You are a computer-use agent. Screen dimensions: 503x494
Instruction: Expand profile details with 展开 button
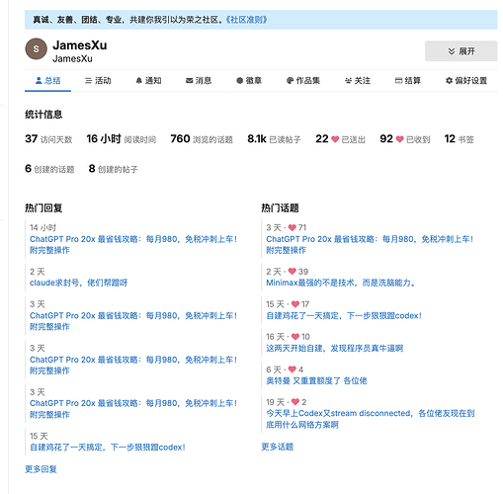click(461, 51)
